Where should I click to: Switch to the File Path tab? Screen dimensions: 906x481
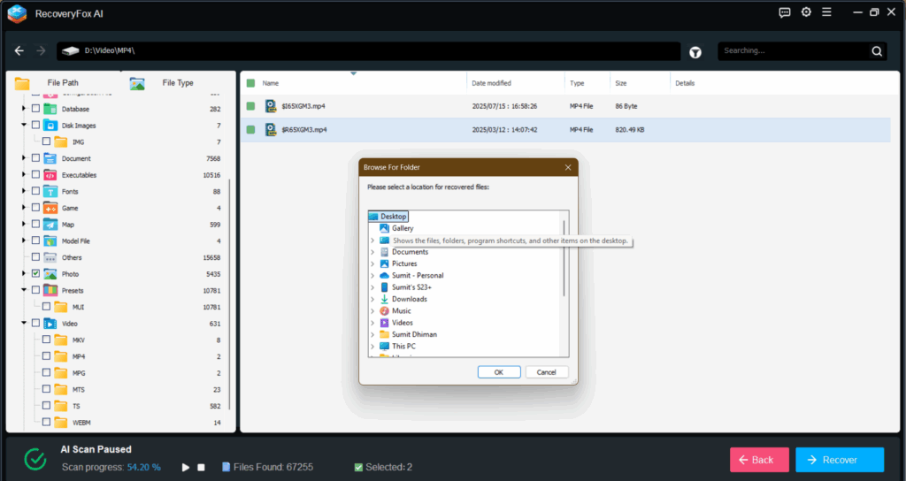62,83
